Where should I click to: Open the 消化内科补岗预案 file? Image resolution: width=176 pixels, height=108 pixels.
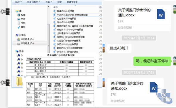click(x=65, y=22)
